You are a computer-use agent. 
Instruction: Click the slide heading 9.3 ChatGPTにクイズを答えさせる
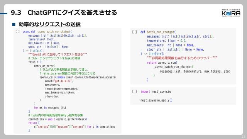(x=64, y=13)
